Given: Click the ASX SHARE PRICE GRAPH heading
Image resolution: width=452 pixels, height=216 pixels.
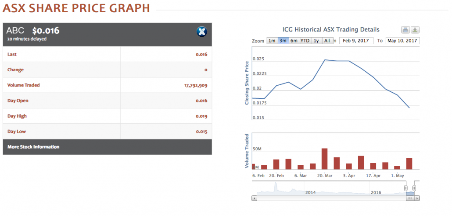Looking at the screenshot, I should tap(76, 8).
